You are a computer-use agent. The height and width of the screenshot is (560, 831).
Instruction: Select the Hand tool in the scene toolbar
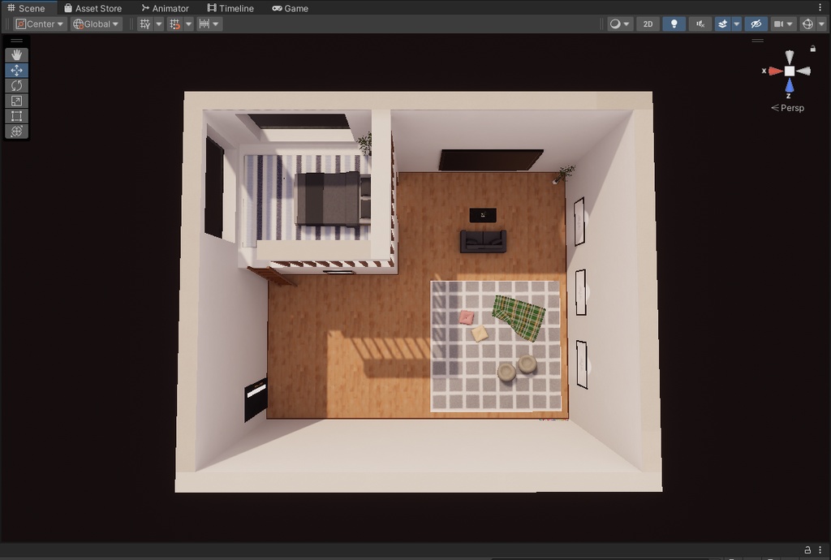16,55
